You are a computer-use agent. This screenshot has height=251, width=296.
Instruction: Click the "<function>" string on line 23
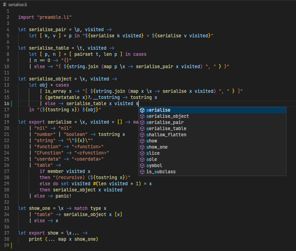[88, 147]
